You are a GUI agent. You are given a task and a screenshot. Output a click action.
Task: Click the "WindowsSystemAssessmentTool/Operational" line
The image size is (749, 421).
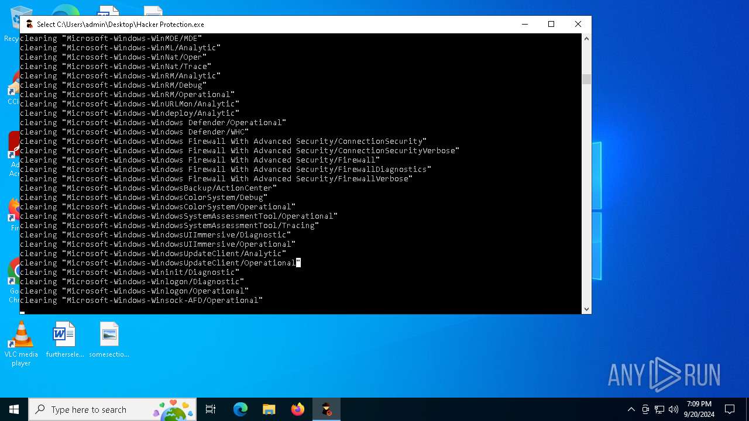(x=179, y=216)
